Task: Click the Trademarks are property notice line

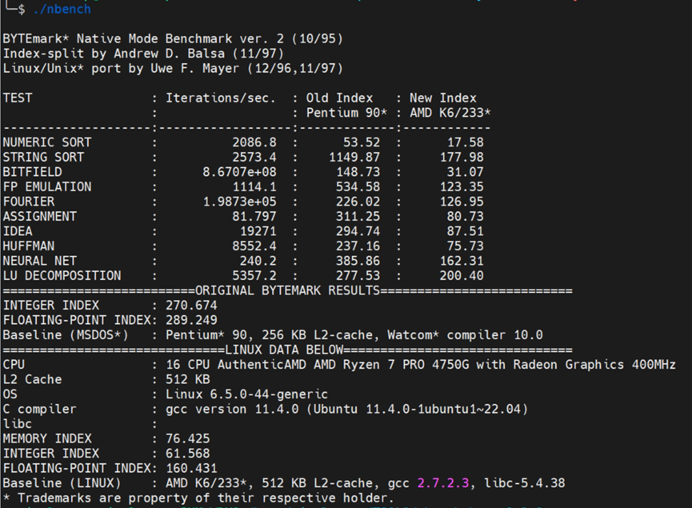Action: [198, 498]
